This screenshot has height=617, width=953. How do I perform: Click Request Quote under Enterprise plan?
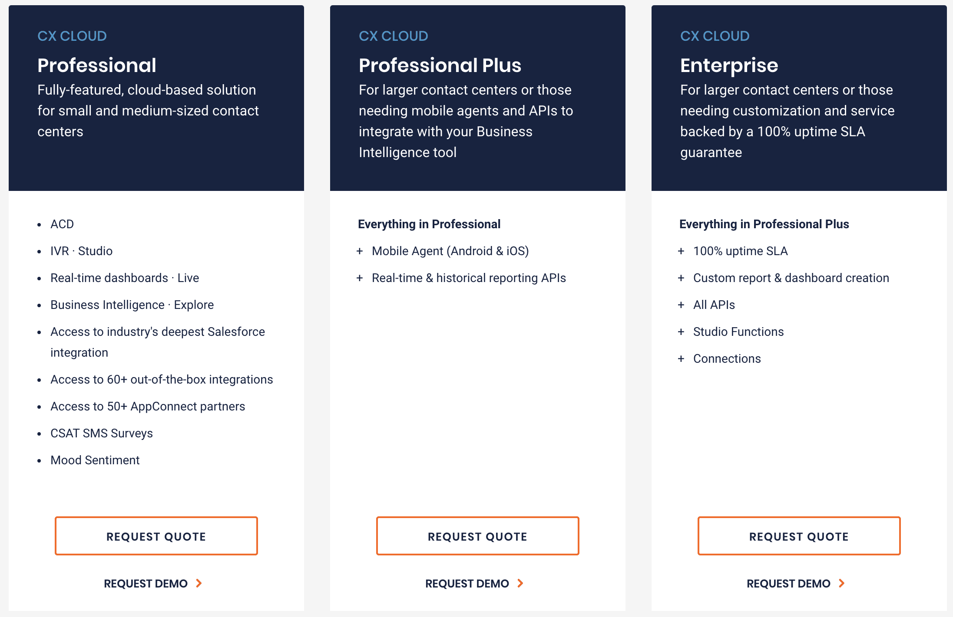click(x=799, y=536)
